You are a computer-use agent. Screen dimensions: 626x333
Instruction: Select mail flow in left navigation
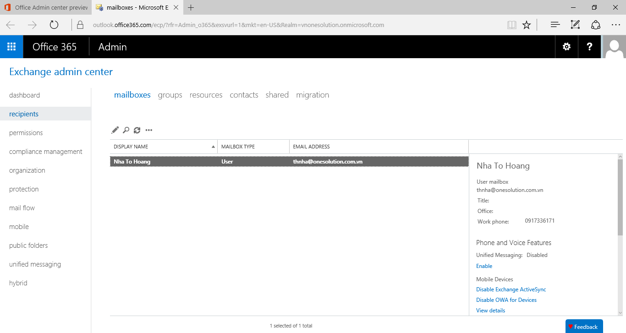[22, 208]
